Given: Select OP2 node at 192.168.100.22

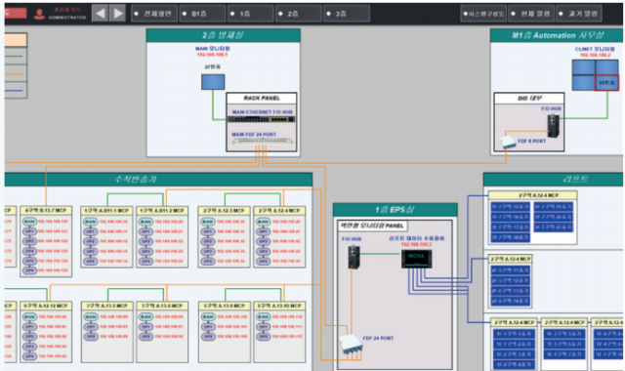Looking at the screenshot, I should tap(146, 241).
